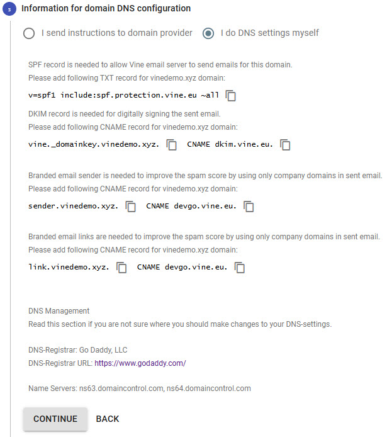This screenshot has height=437, width=387.
Task: Click the vine._domainkey.vinedemo.xyz. record text
Action: tap(94, 144)
